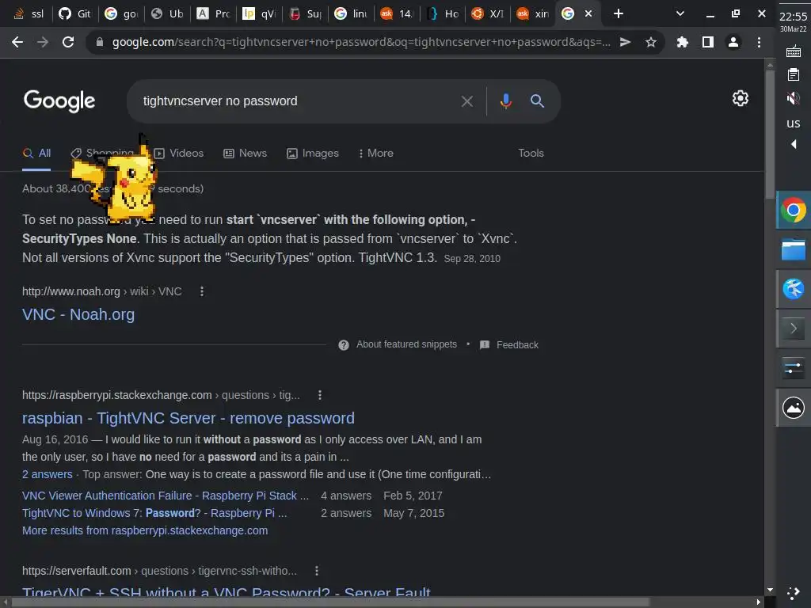View site information via the lock icon
Image resolution: width=811 pixels, height=608 pixels.
100,42
